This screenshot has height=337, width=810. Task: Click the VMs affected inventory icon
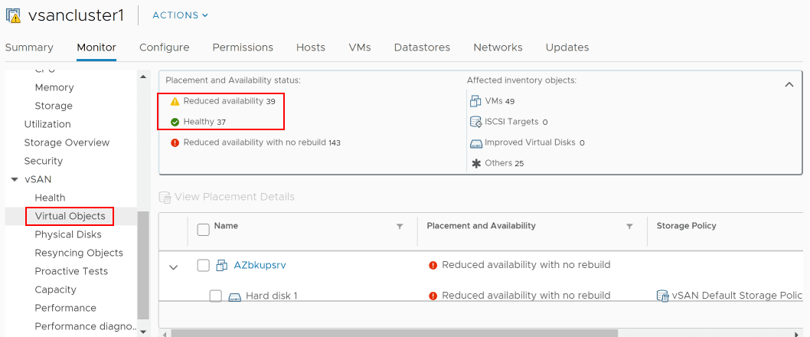click(x=475, y=101)
